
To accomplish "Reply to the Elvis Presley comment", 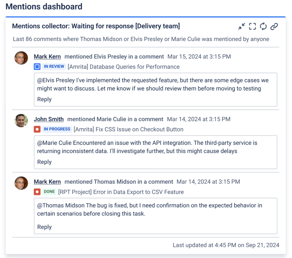I will click(44, 99).
